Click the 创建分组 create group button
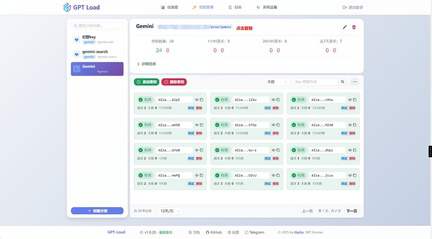The image size is (432, 239). tap(97, 211)
